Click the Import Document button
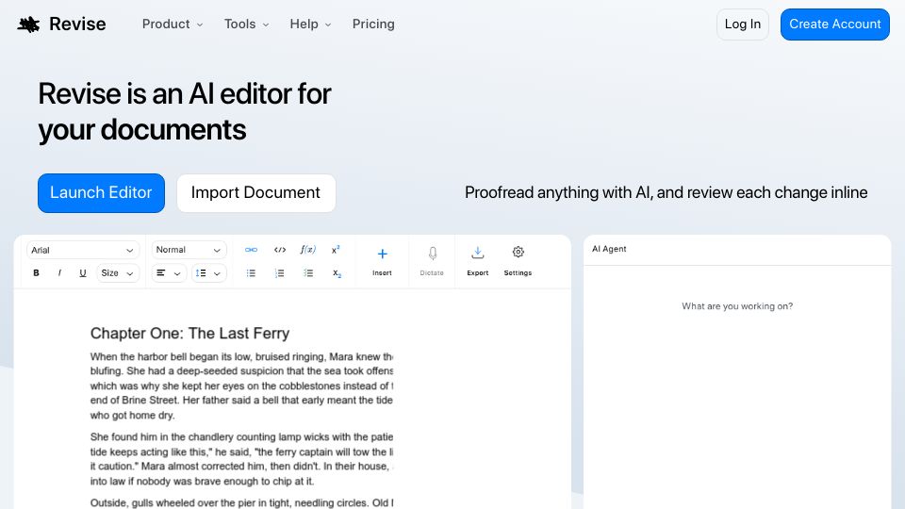The image size is (905, 509). coord(255,192)
